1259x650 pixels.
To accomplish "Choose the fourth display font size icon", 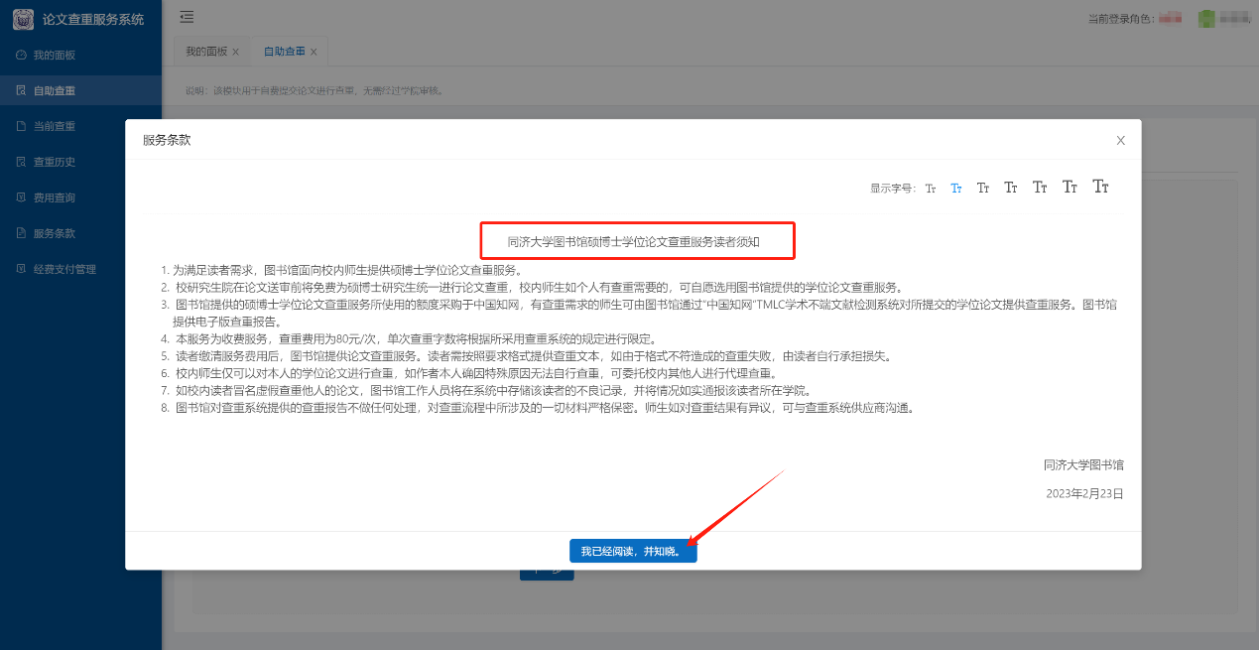I will (1010, 188).
